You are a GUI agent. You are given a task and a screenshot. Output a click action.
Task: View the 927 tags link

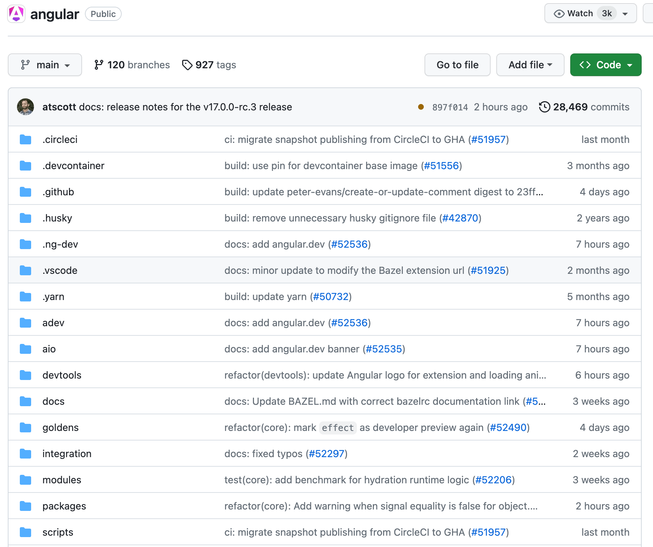(209, 65)
